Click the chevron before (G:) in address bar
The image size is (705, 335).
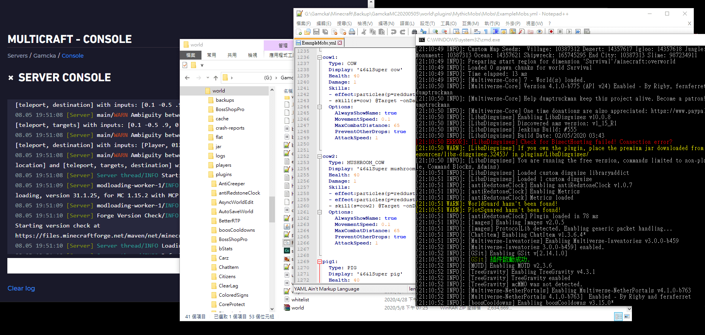232,78
